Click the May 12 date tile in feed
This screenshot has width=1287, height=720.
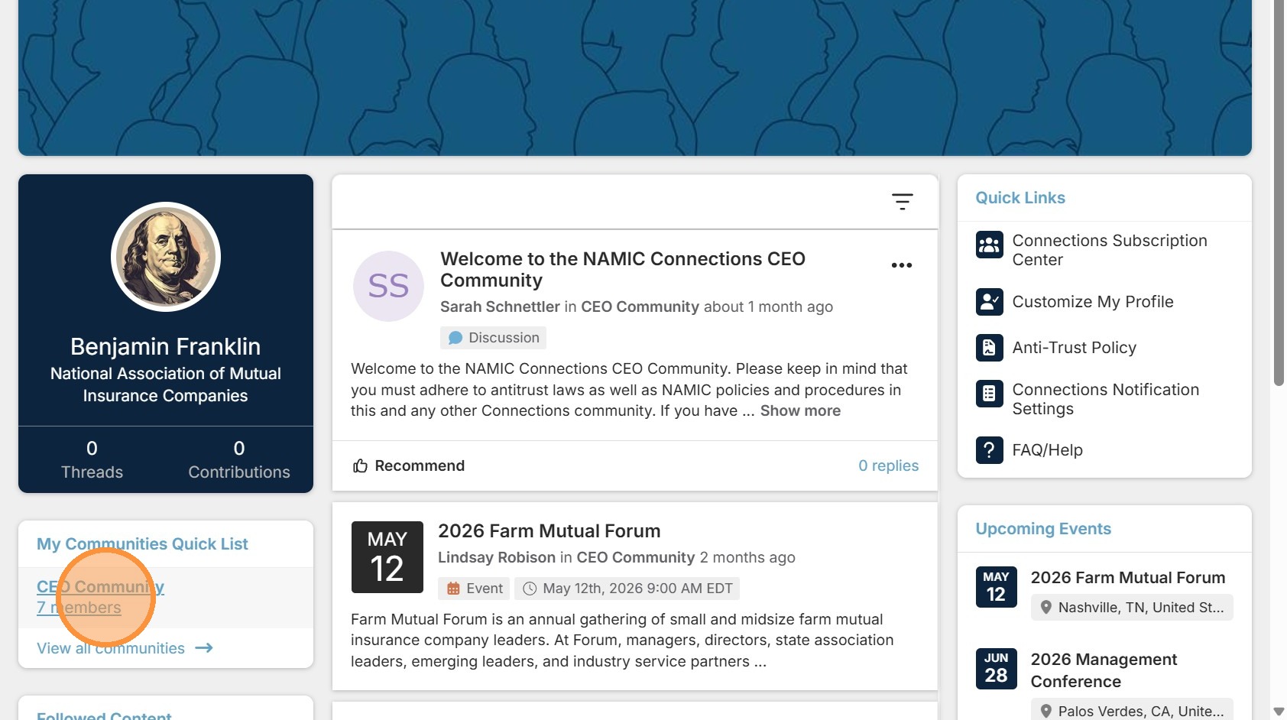tap(387, 557)
